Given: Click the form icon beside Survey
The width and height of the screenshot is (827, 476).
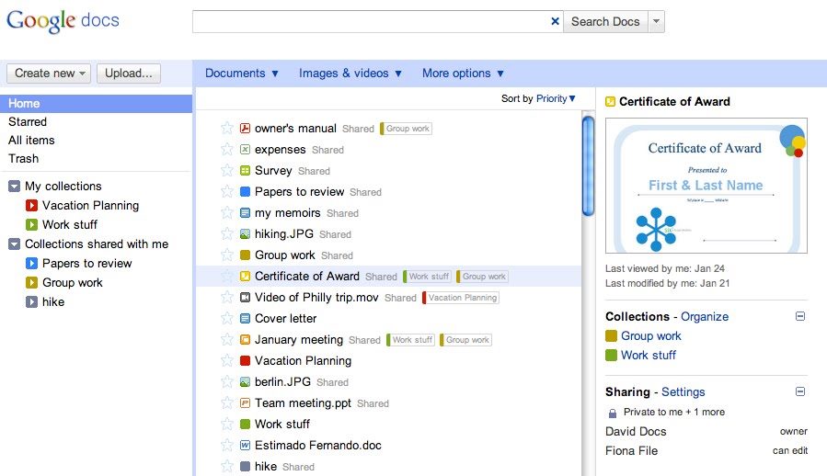Looking at the screenshot, I should pos(245,170).
